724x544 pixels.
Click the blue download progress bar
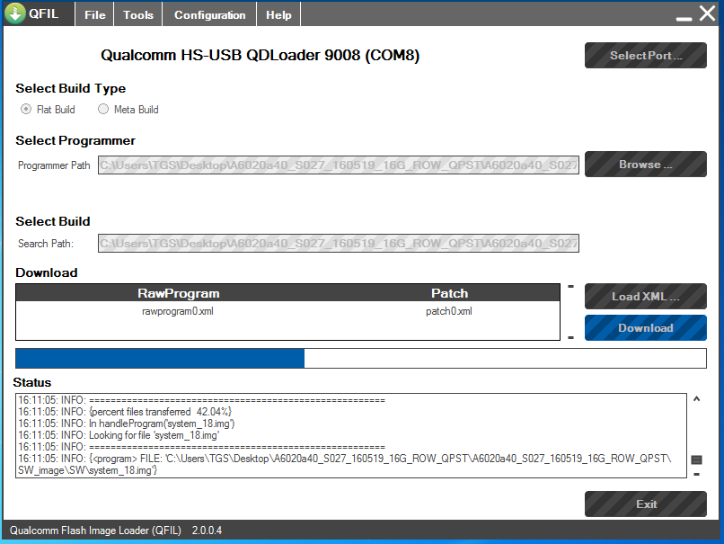click(360, 358)
